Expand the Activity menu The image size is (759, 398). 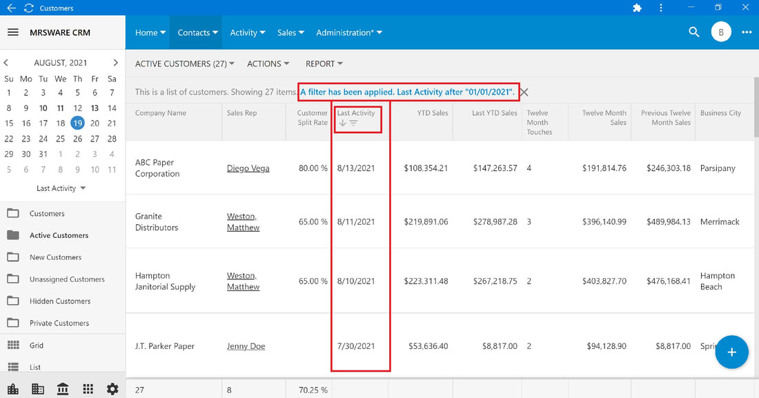[247, 32]
